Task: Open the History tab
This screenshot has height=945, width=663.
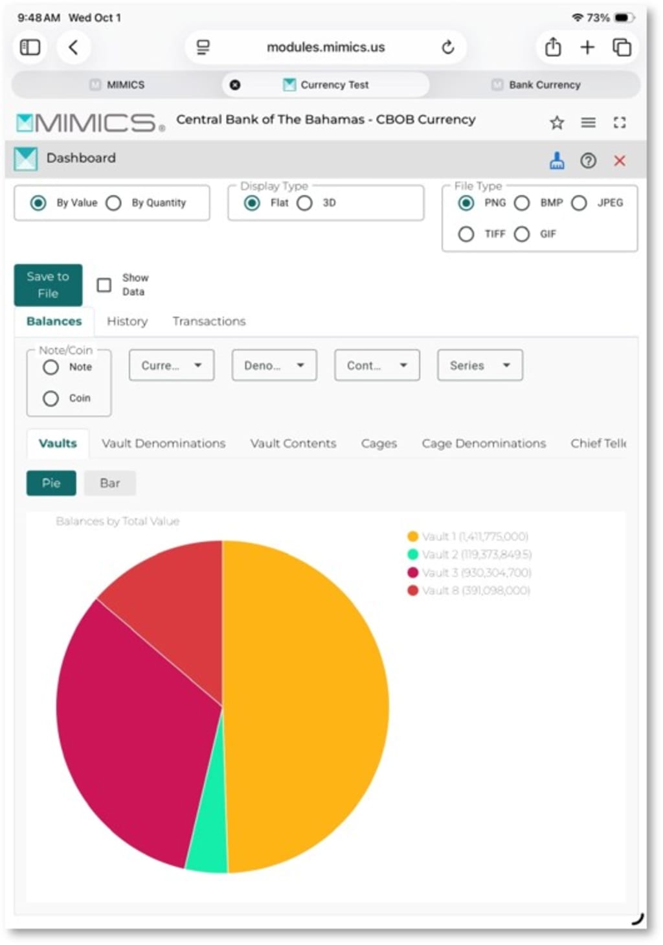Action: click(x=127, y=321)
